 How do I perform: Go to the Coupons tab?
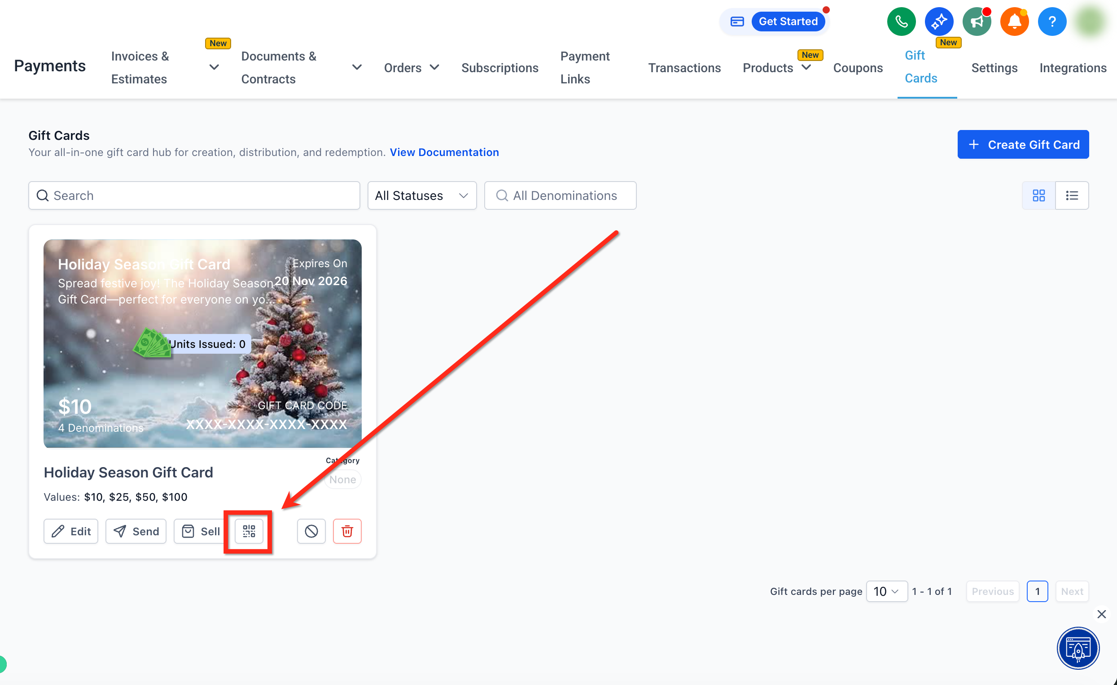[858, 68]
